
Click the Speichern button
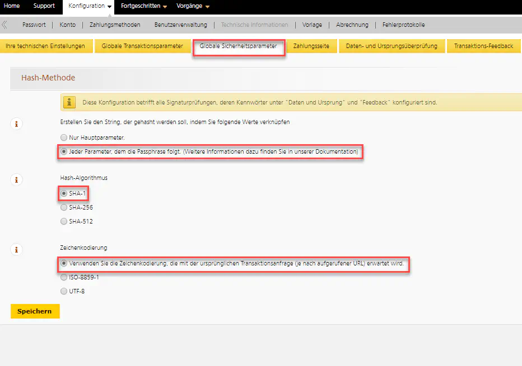click(35, 311)
